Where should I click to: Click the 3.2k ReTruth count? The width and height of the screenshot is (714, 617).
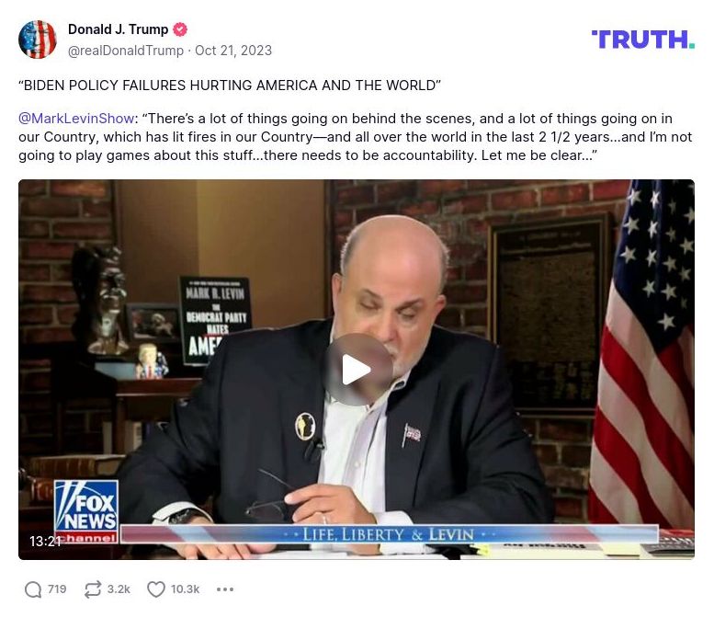click(119, 589)
